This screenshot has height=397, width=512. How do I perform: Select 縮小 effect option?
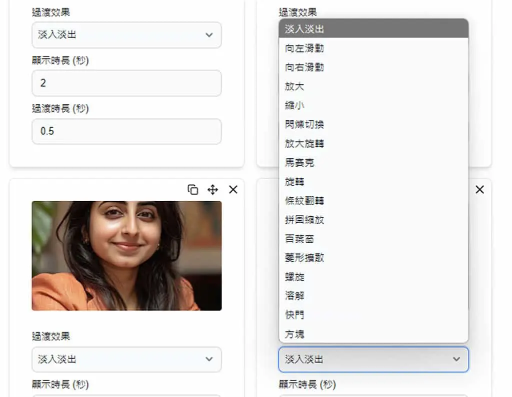pyautogui.click(x=373, y=105)
